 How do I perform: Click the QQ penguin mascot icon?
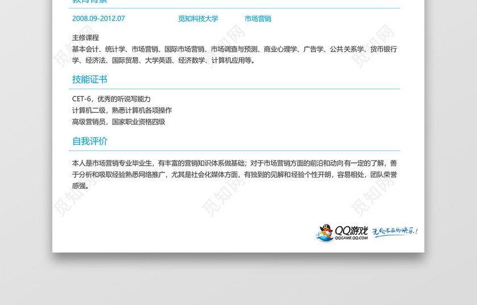point(325,233)
